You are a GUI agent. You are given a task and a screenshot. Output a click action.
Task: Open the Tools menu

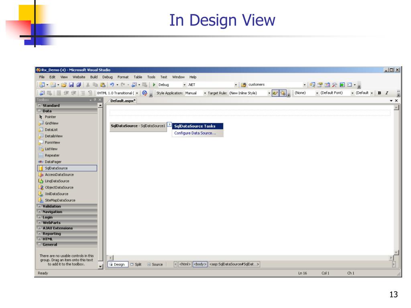tap(151, 77)
